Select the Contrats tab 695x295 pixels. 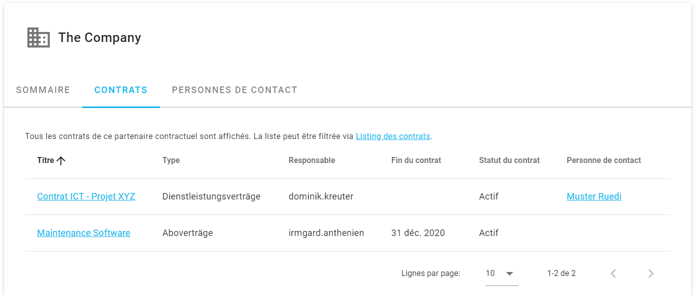tap(121, 90)
